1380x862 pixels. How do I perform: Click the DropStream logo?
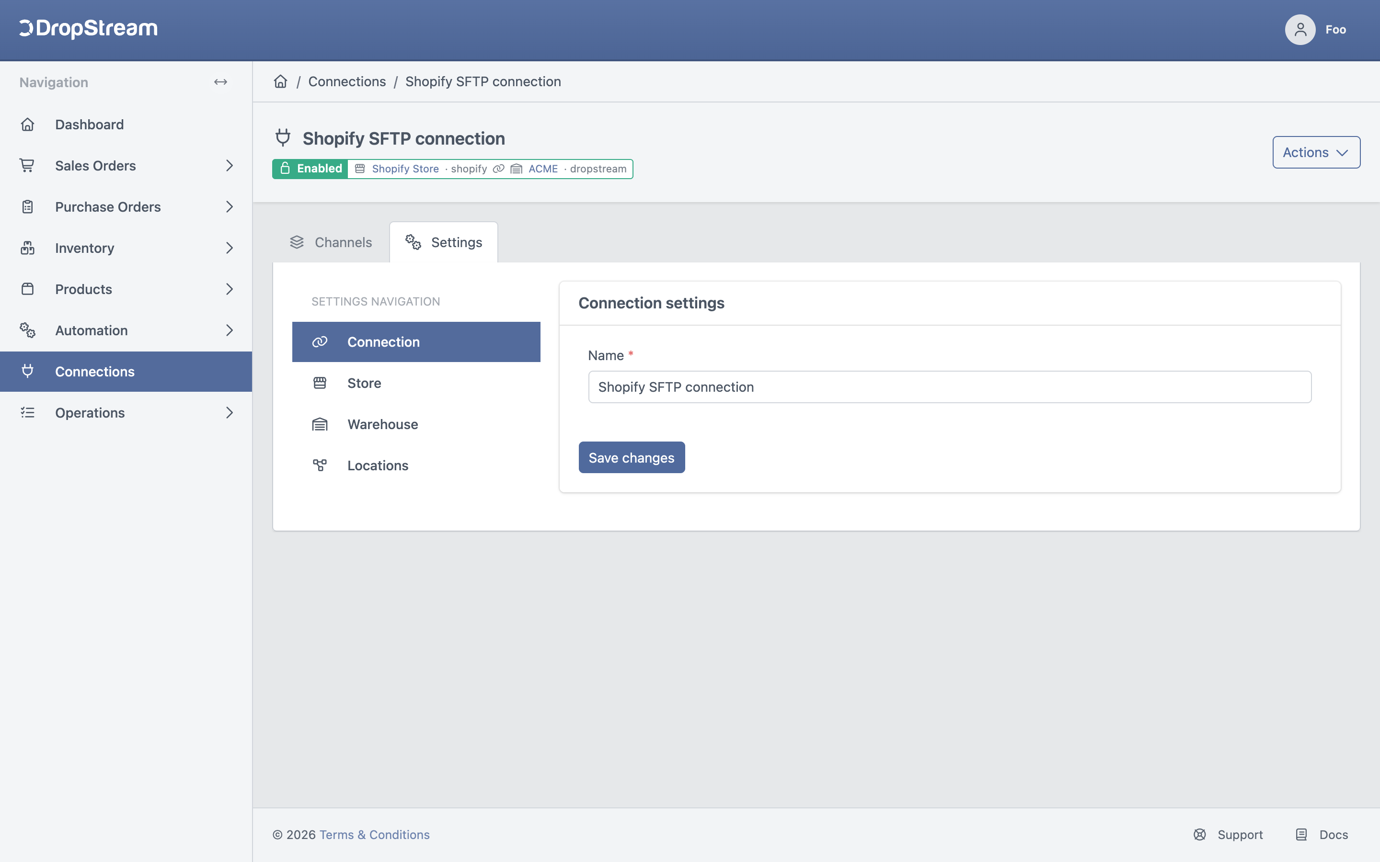[x=88, y=29]
